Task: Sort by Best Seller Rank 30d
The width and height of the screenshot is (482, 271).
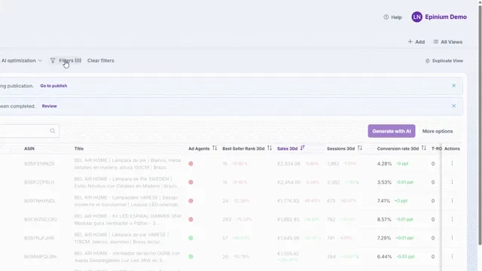Action: tap(270, 148)
